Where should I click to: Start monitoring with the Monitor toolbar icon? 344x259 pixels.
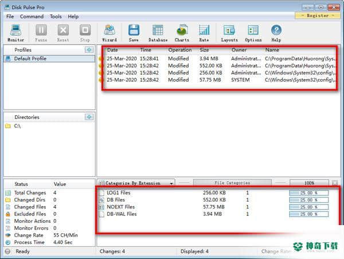(x=16, y=33)
